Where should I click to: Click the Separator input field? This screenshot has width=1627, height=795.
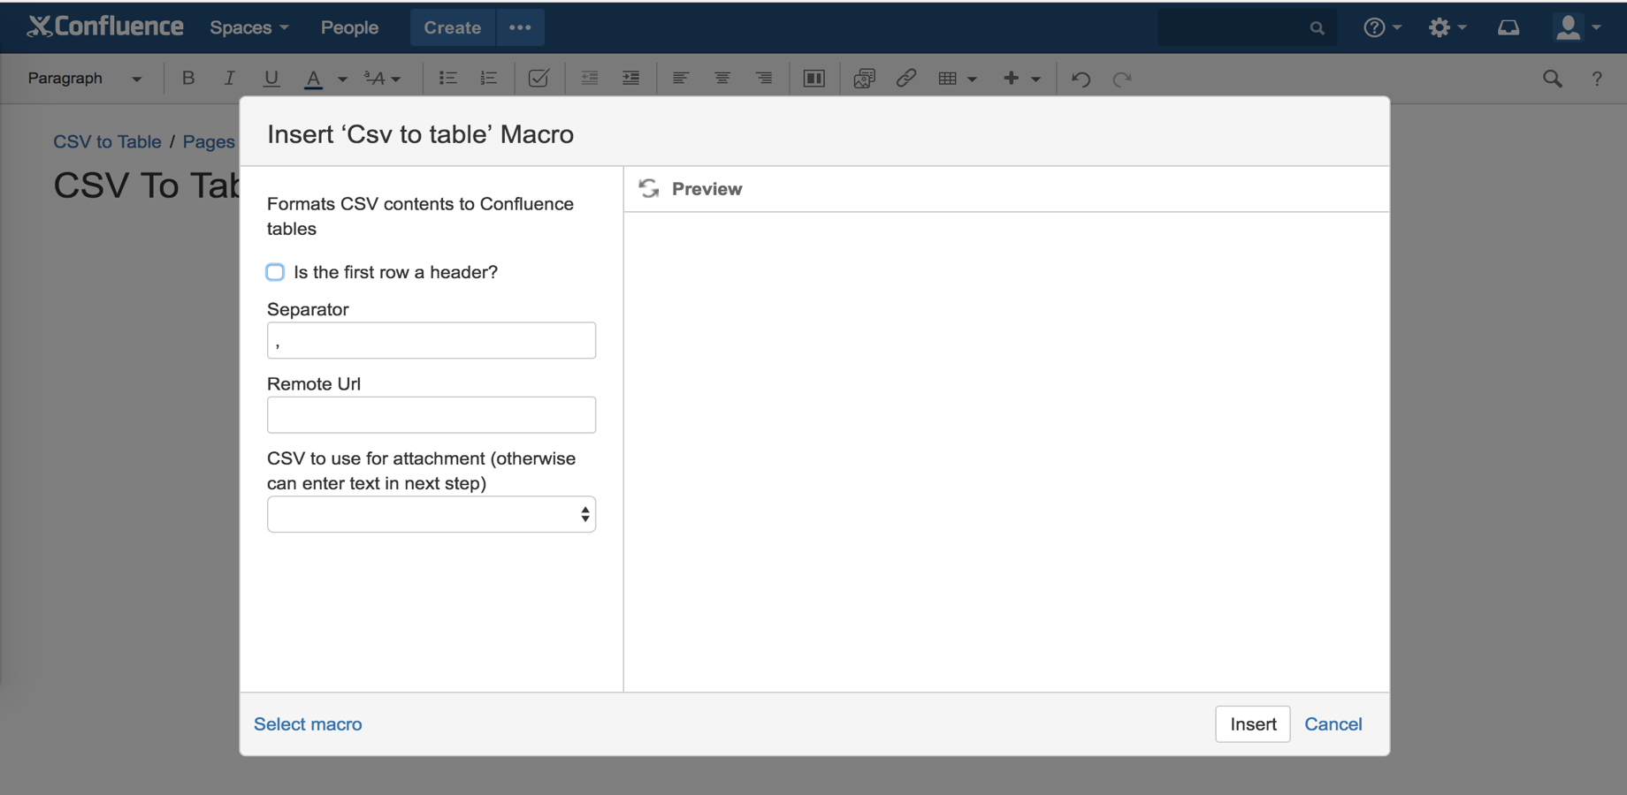tap(432, 340)
